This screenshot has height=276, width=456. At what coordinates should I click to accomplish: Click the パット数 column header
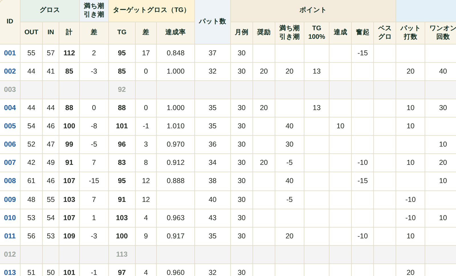[x=212, y=21]
